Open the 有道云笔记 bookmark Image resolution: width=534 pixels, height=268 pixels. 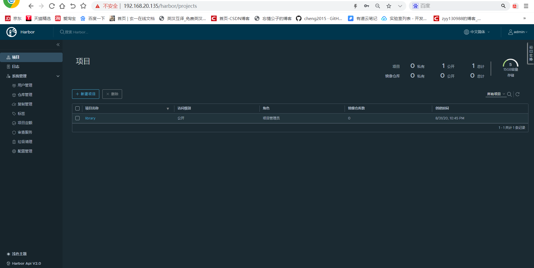[363, 18]
